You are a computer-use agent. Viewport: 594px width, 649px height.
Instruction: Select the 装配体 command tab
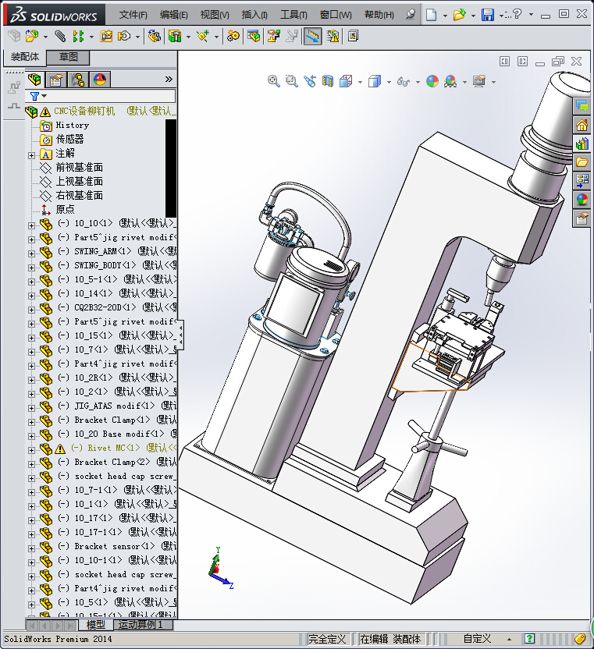pyautogui.click(x=25, y=57)
